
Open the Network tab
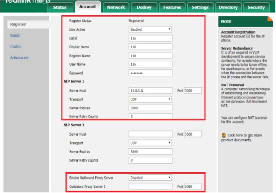116,8
